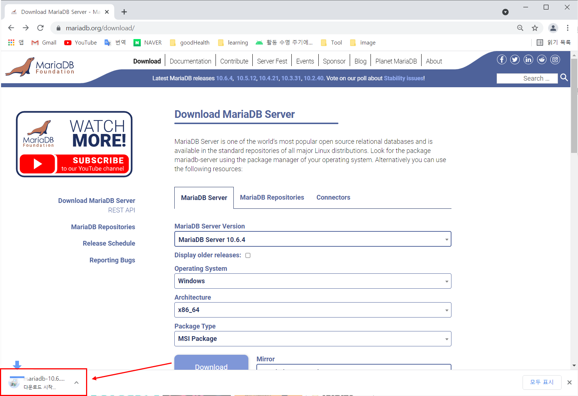Open REST API sidebar link
Image resolution: width=578 pixels, height=396 pixels.
(x=121, y=210)
